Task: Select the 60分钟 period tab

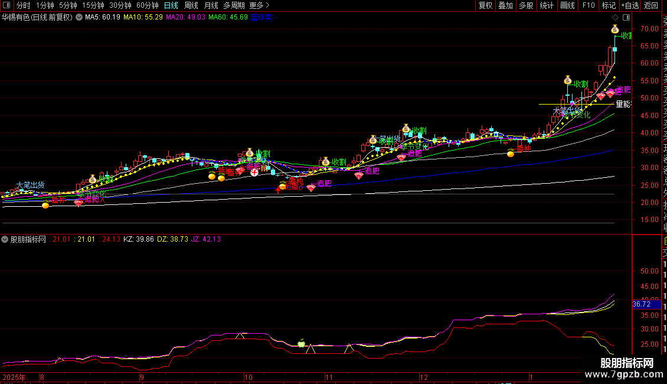Action: tap(148, 6)
